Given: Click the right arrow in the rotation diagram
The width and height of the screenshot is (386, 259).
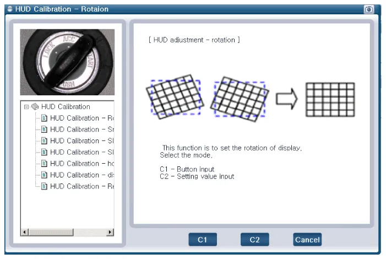Looking at the screenshot, I should (286, 99).
